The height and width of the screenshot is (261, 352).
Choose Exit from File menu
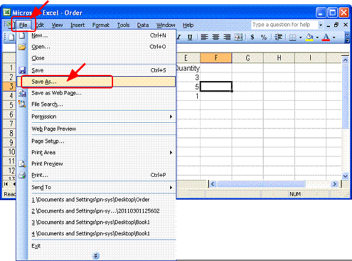click(96, 246)
